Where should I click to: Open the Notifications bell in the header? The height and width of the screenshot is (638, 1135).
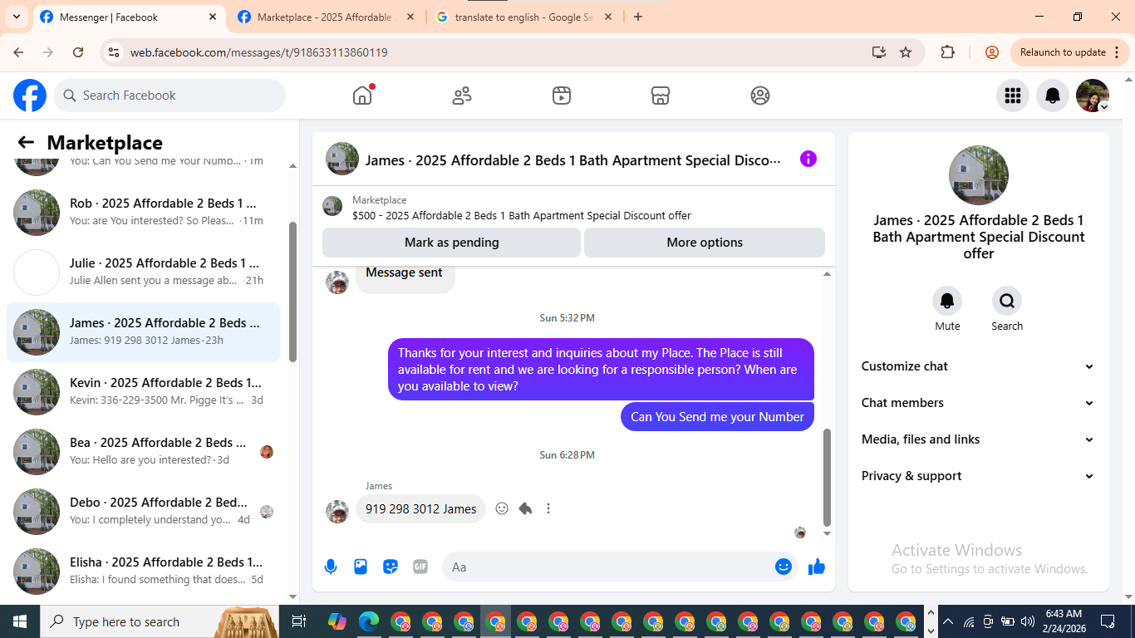tap(1053, 96)
